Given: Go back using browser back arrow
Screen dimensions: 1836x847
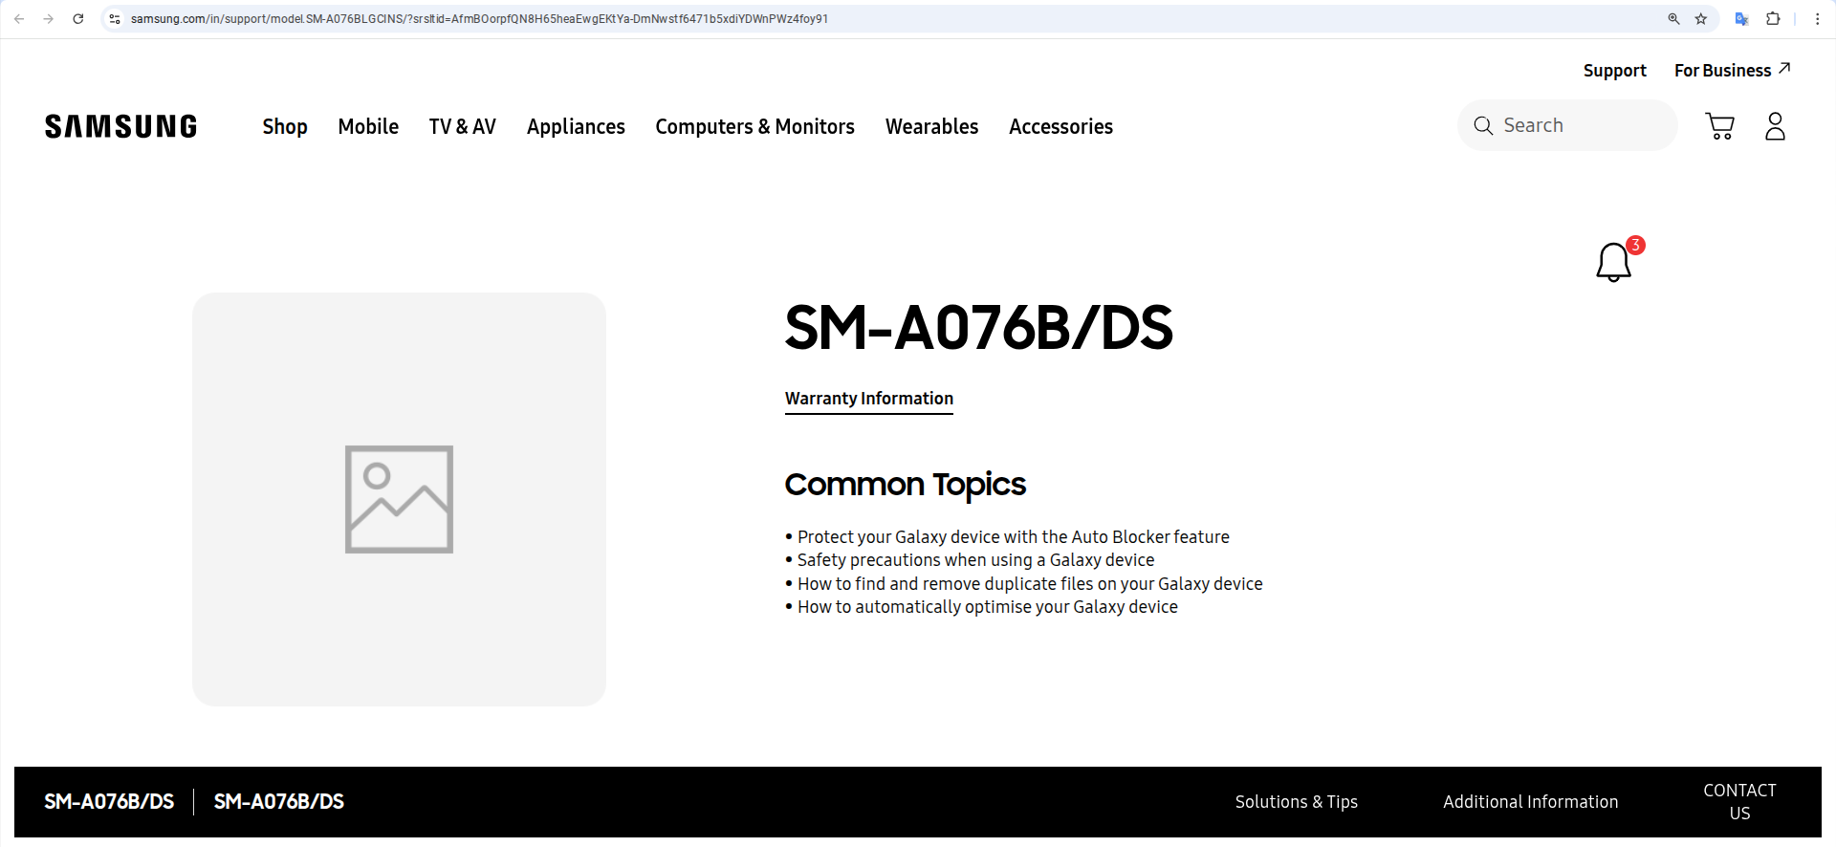Looking at the screenshot, I should 19,19.
